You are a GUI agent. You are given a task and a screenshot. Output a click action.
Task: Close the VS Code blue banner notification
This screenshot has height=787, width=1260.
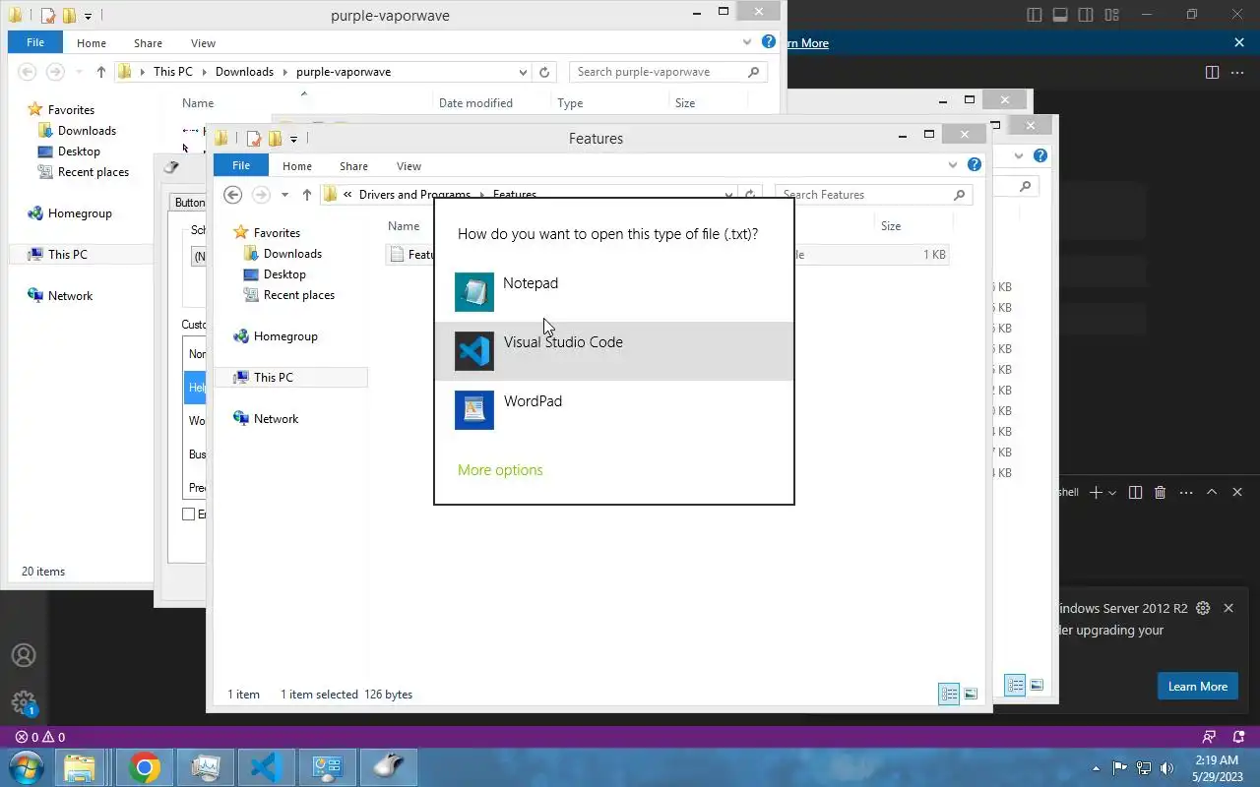pyautogui.click(x=1239, y=42)
